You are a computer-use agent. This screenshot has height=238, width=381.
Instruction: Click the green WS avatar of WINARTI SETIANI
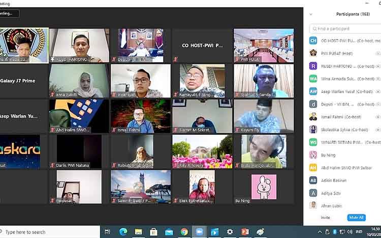click(x=313, y=142)
